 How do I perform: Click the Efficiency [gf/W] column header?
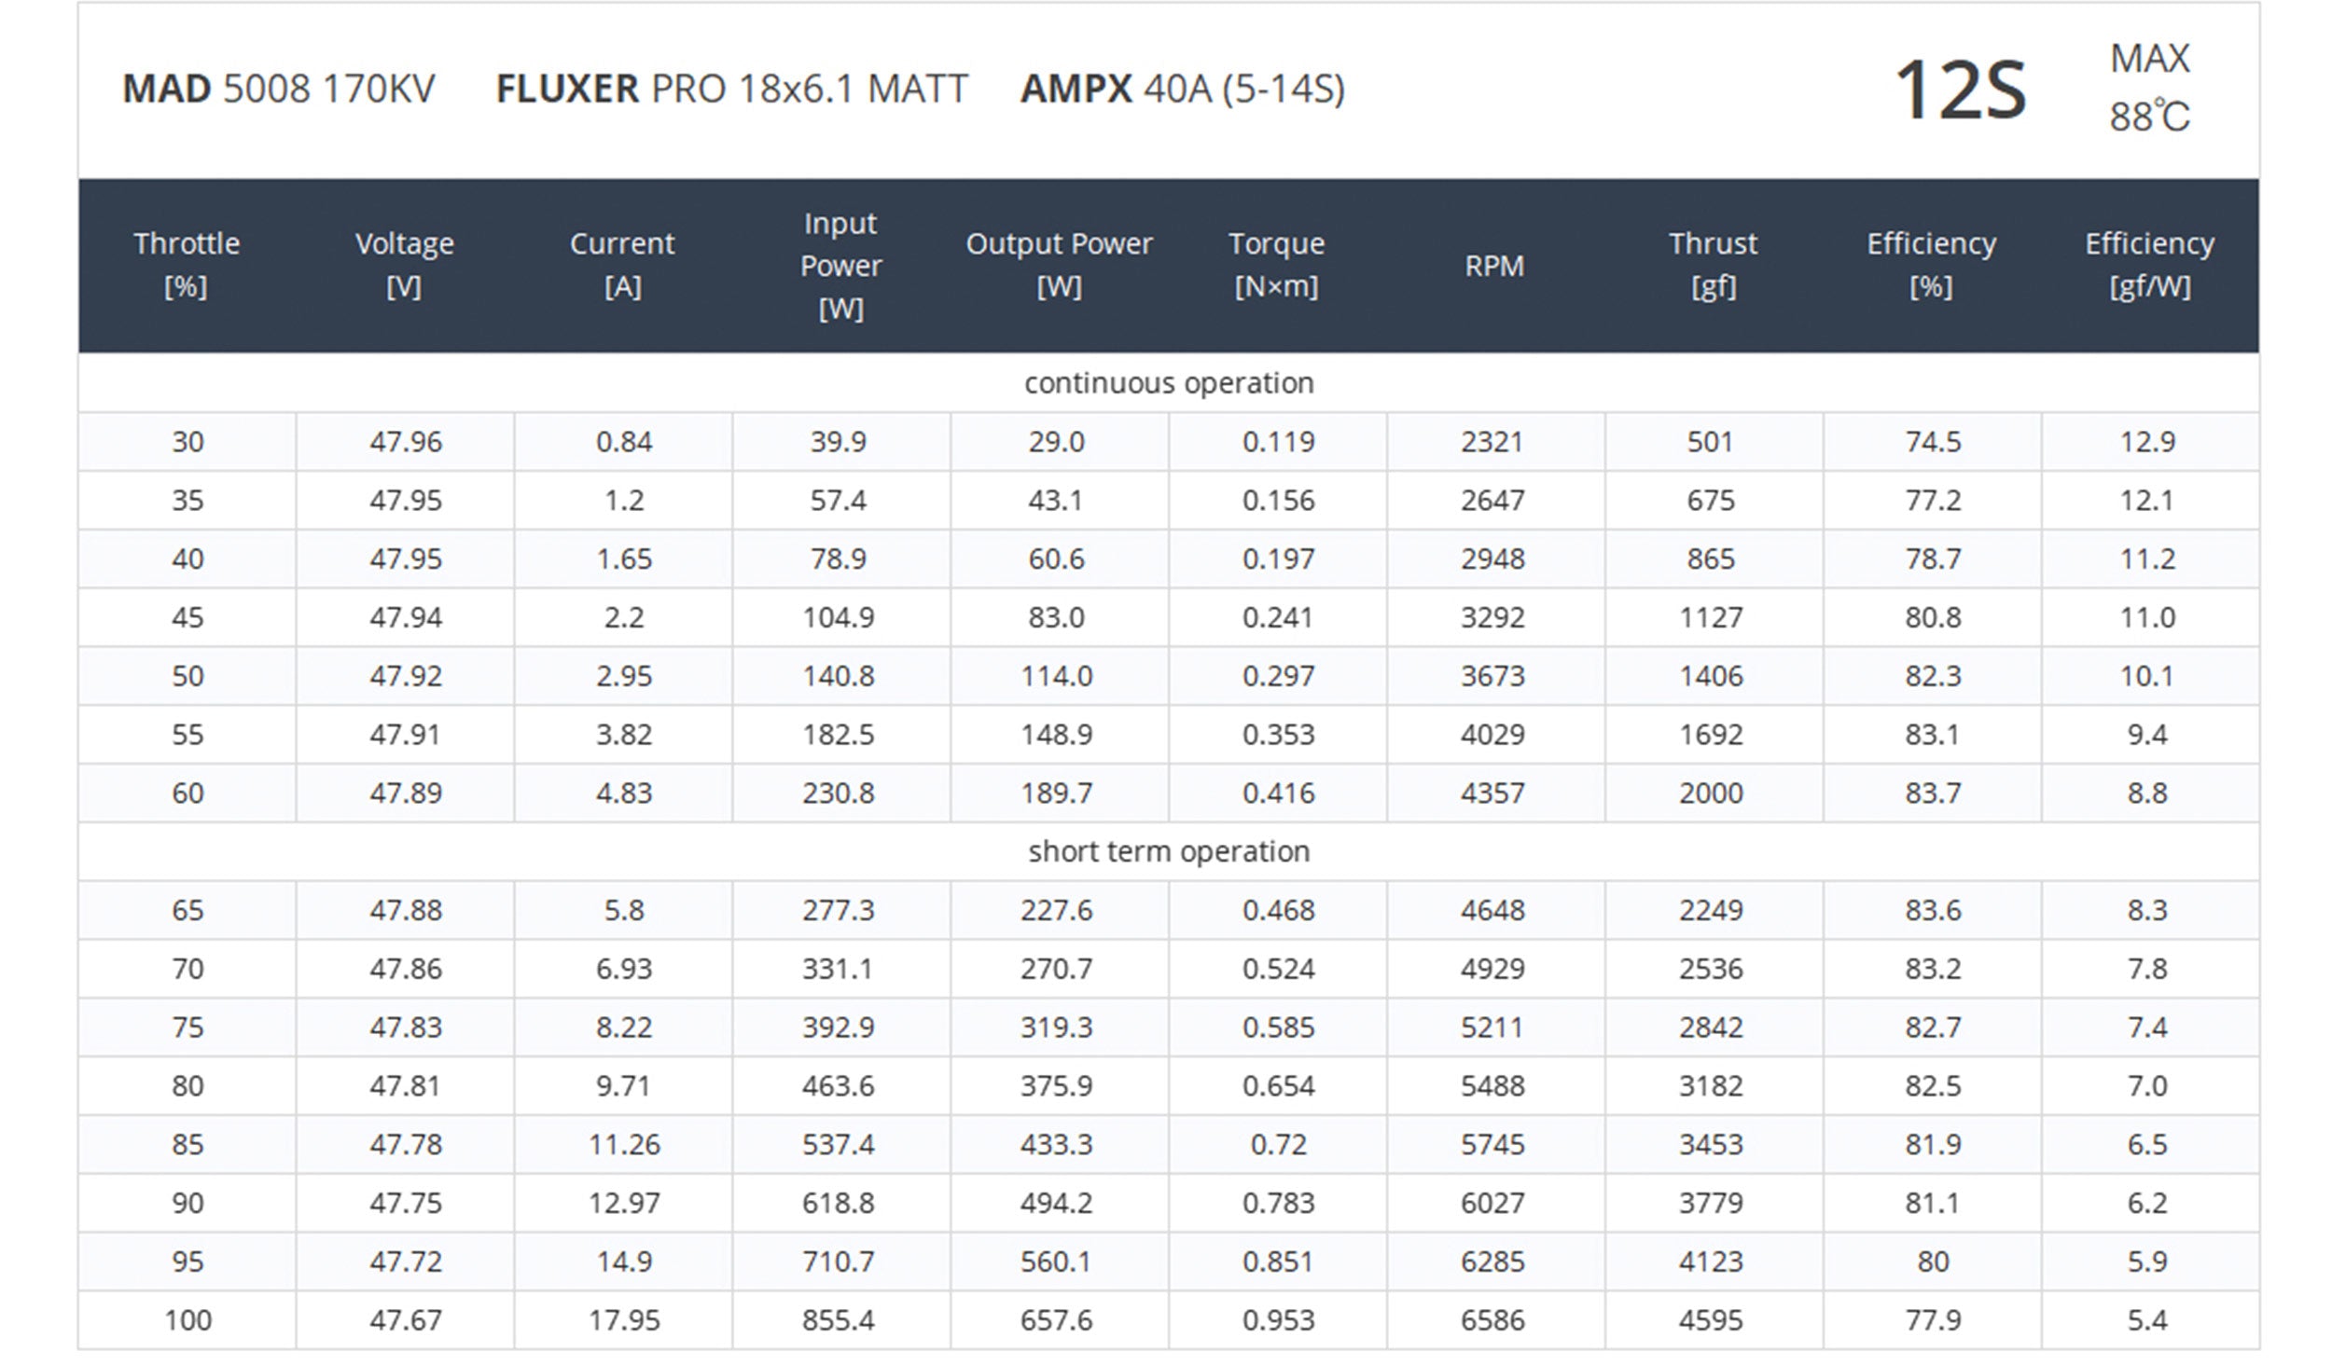point(2149,265)
